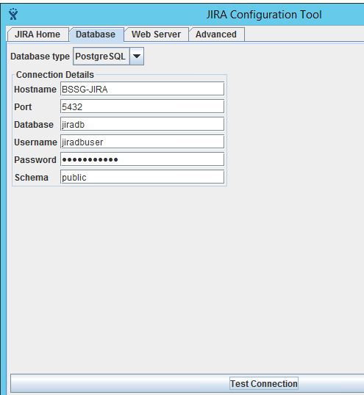Go to the Advanced tab
This screenshot has height=395, width=364.
pyautogui.click(x=216, y=35)
